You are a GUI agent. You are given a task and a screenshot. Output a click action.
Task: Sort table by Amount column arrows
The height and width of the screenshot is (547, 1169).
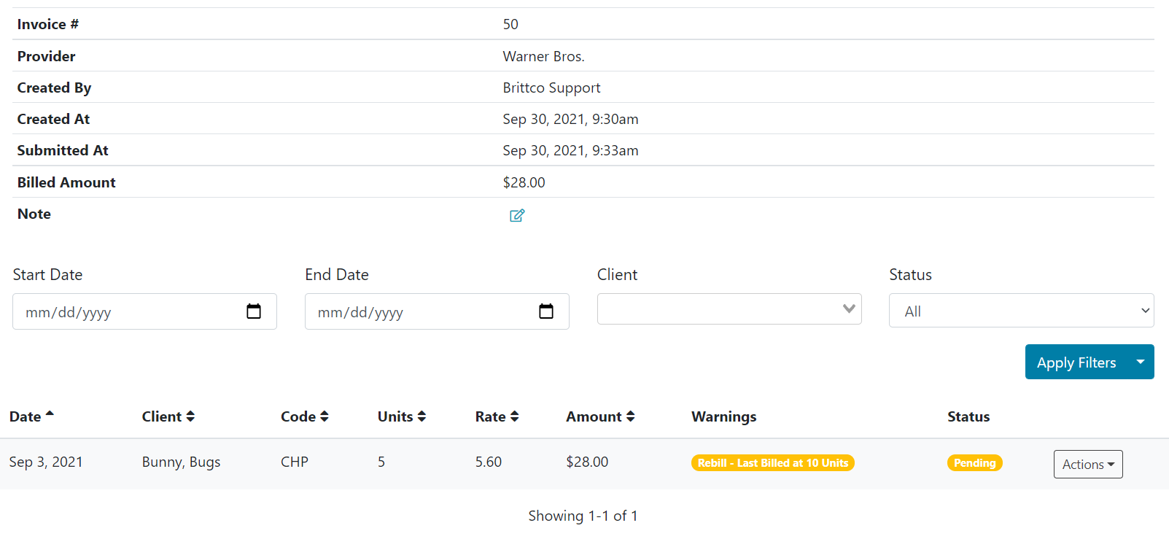tap(630, 416)
